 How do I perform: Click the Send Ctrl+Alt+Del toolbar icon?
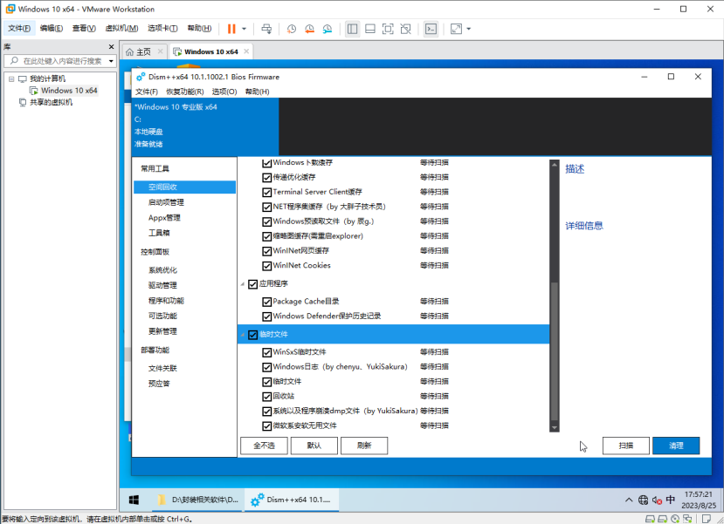pyautogui.click(x=266, y=29)
